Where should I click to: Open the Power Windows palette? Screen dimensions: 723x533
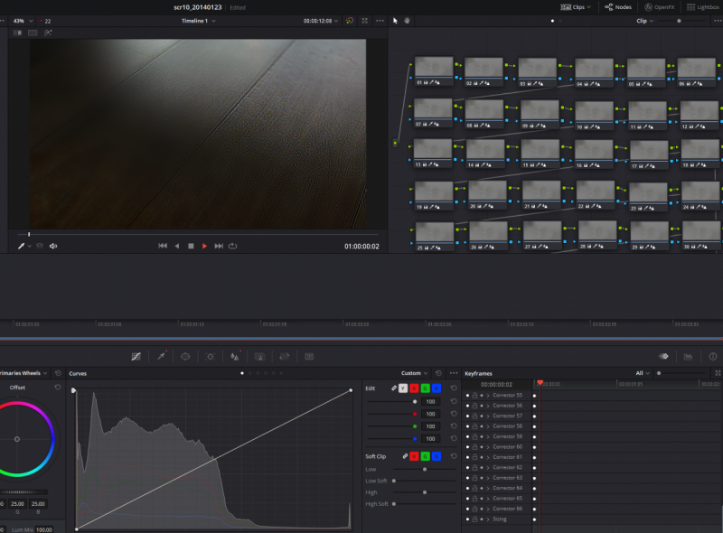(x=185, y=357)
